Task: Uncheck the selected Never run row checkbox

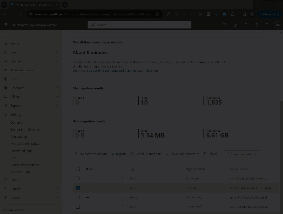Action: coord(78,188)
